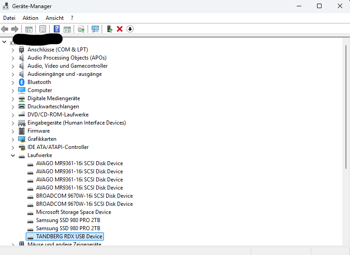The height and width of the screenshot is (255, 350).
Task: Collapse the Laufwerke category
Action: click(13, 155)
